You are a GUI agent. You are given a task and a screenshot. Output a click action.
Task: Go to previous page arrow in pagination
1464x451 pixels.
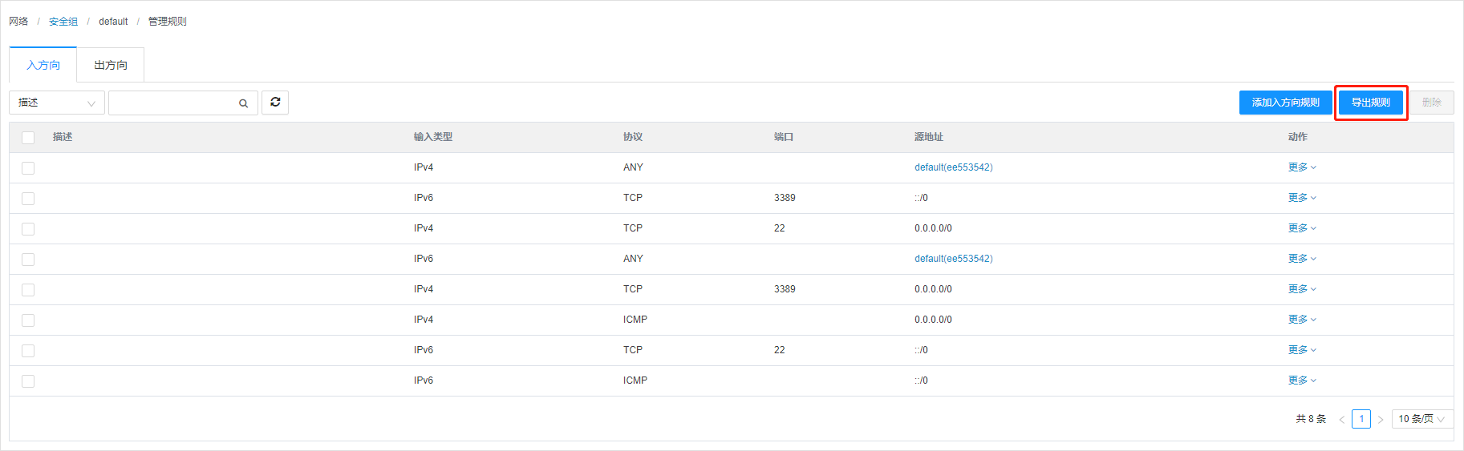point(1341,419)
